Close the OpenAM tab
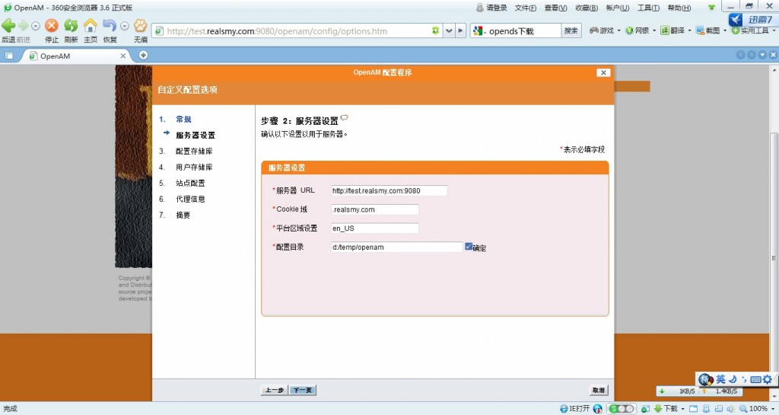This screenshot has width=779, height=415. click(x=122, y=56)
